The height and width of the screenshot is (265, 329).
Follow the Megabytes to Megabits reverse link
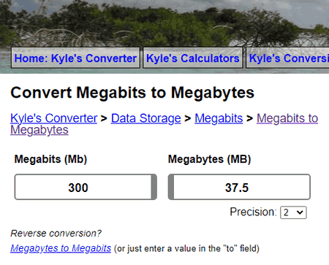(61, 248)
